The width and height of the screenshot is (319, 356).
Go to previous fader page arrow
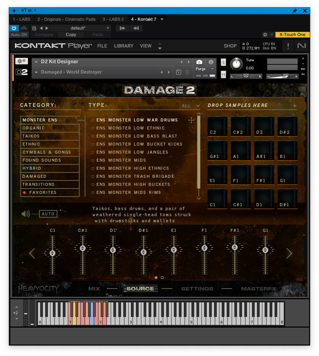click(x=32, y=254)
